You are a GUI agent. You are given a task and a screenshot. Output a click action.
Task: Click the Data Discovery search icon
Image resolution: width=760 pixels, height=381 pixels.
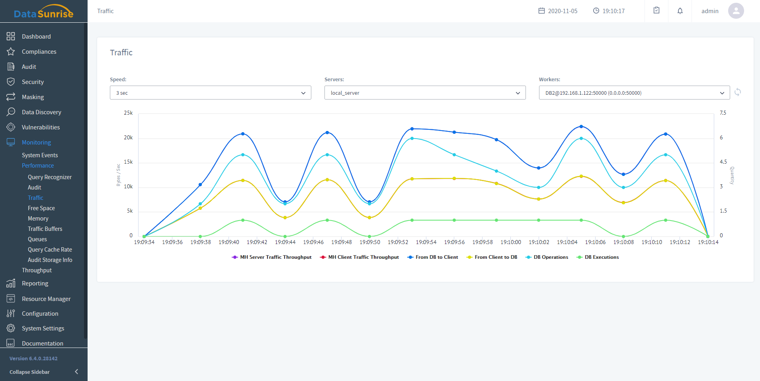(x=11, y=112)
